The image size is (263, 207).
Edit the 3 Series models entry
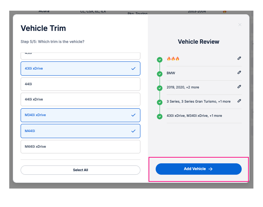[x=239, y=101]
